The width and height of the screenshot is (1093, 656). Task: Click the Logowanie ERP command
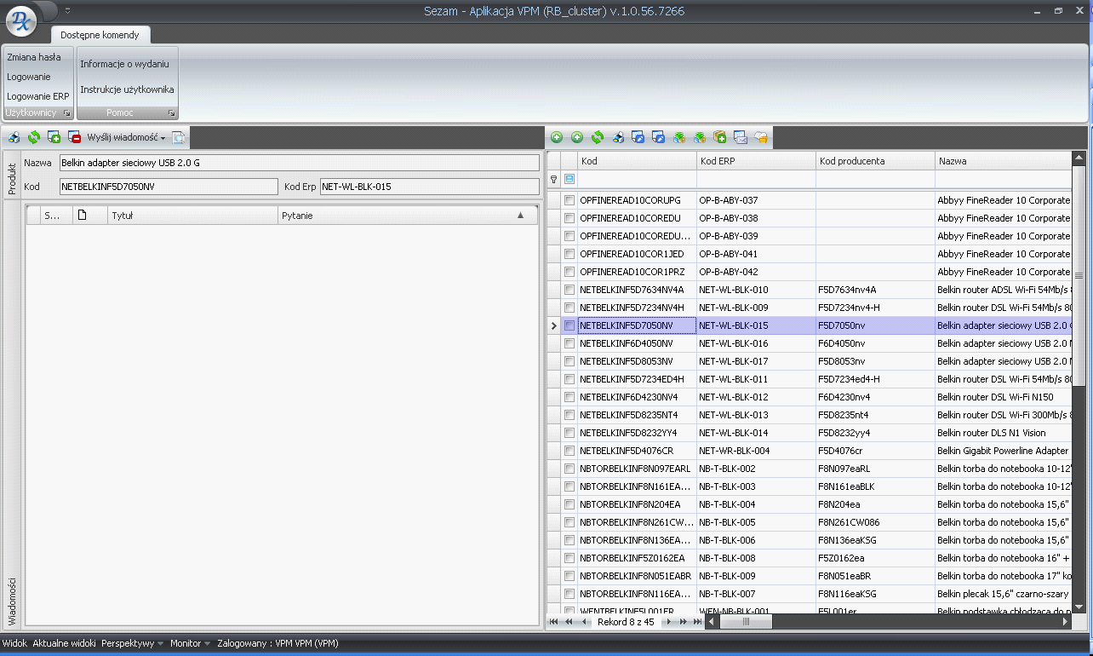pyautogui.click(x=38, y=96)
